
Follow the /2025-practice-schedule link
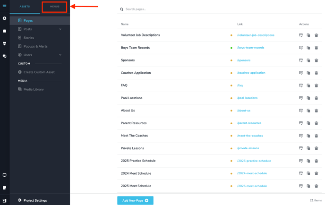click(254, 161)
